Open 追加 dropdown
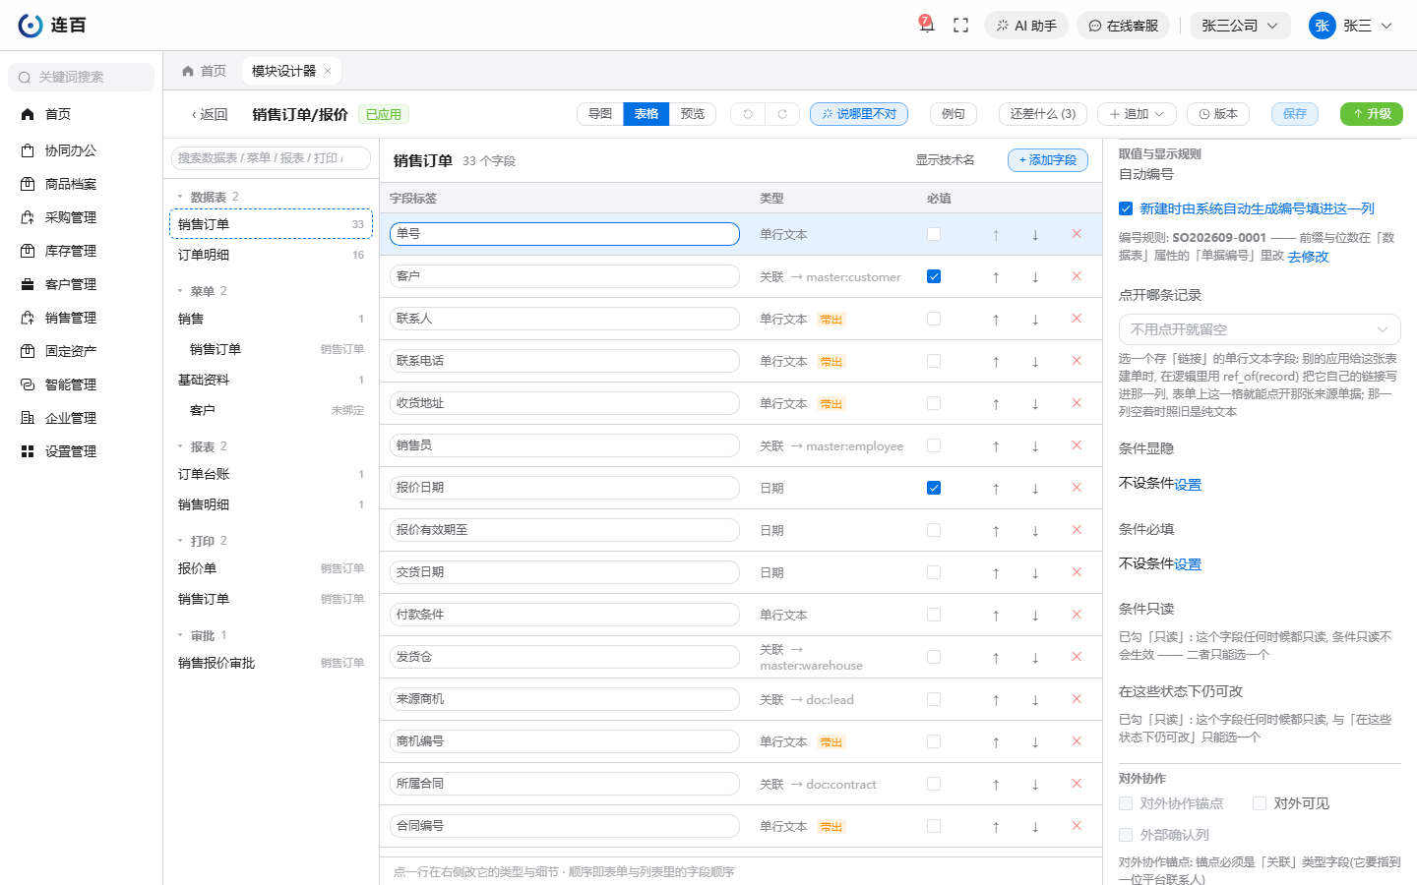This screenshot has width=1417, height=885. pos(1137,114)
